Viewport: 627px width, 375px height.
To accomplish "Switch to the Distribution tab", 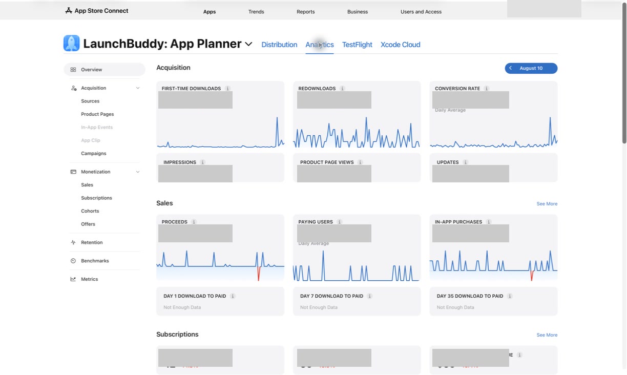I will click(279, 45).
